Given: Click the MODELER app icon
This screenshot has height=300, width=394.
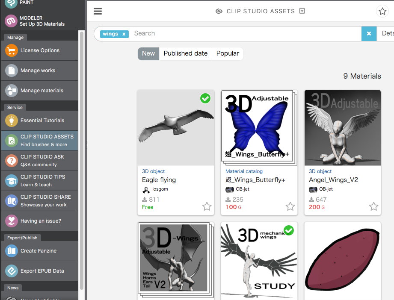Looking at the screenshot, I should [x=11, y=21].
